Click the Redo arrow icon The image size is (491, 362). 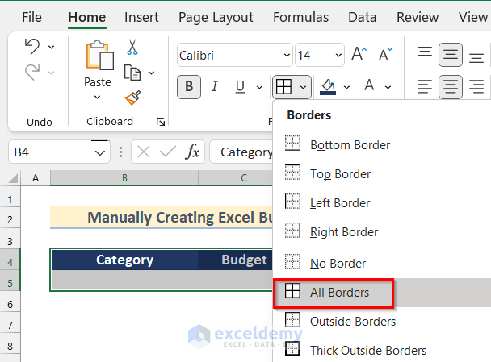pos(31,73)
